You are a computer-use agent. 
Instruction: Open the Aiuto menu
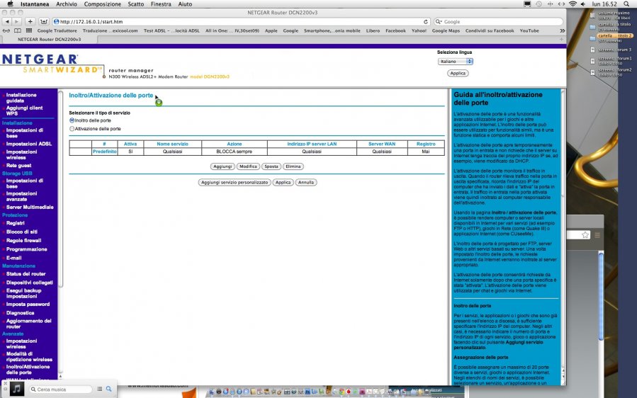click(185, 4)
